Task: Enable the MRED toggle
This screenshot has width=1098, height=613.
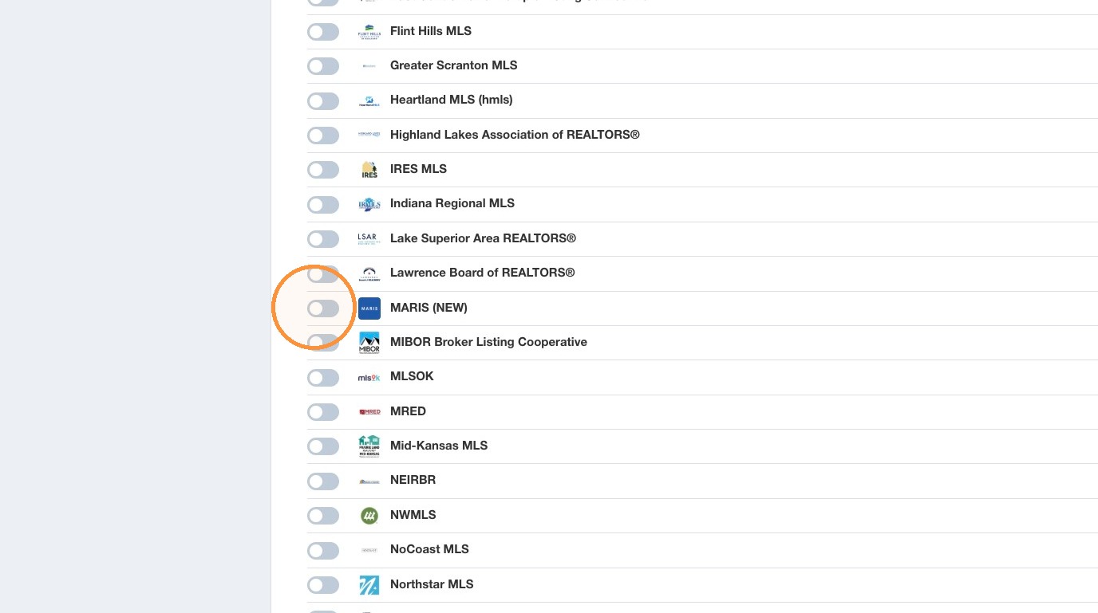Action: [x=323, y=412]
